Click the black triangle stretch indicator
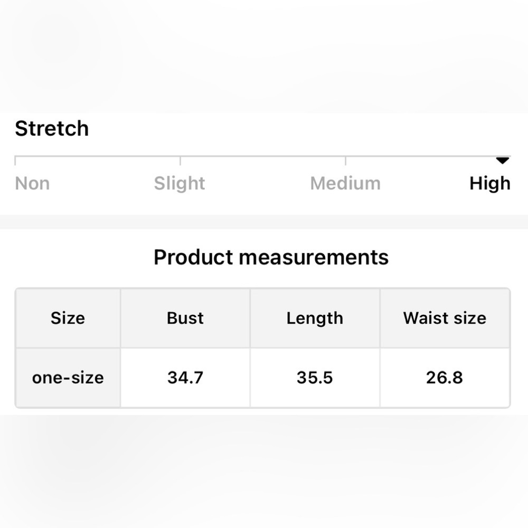Screen dimensions: 528x528 (503, 160)
